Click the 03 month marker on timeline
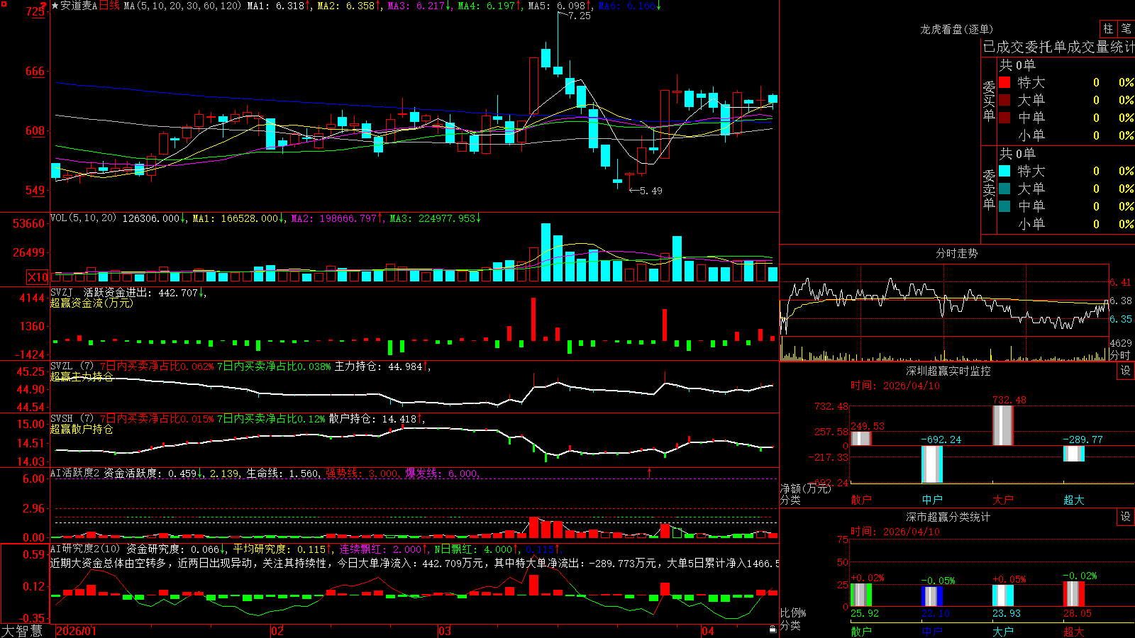 pyautogui.click(x=445, y=631)
